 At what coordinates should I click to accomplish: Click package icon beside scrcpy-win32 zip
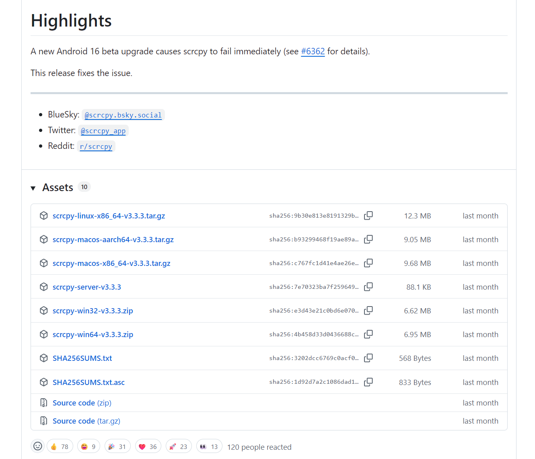tap(44, 311)
